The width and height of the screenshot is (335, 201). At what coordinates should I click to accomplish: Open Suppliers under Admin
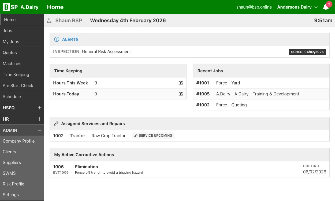click(x=22, y=162)
